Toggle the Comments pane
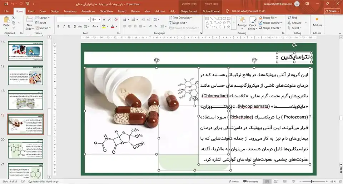The image size is (343, 184). (x=251, y=182)
